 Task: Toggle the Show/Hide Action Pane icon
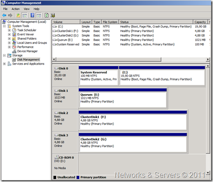coord(39,15)
